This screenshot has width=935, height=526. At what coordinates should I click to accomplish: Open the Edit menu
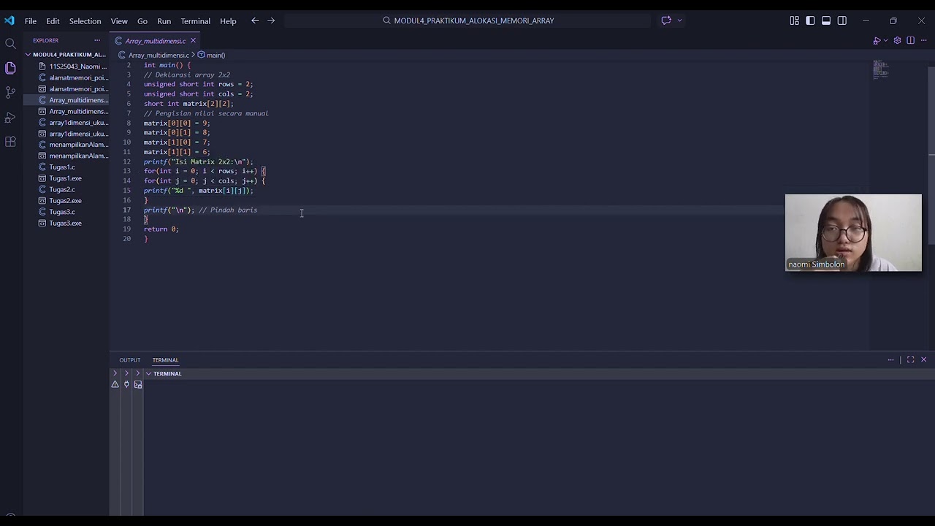tap(53, 20)
